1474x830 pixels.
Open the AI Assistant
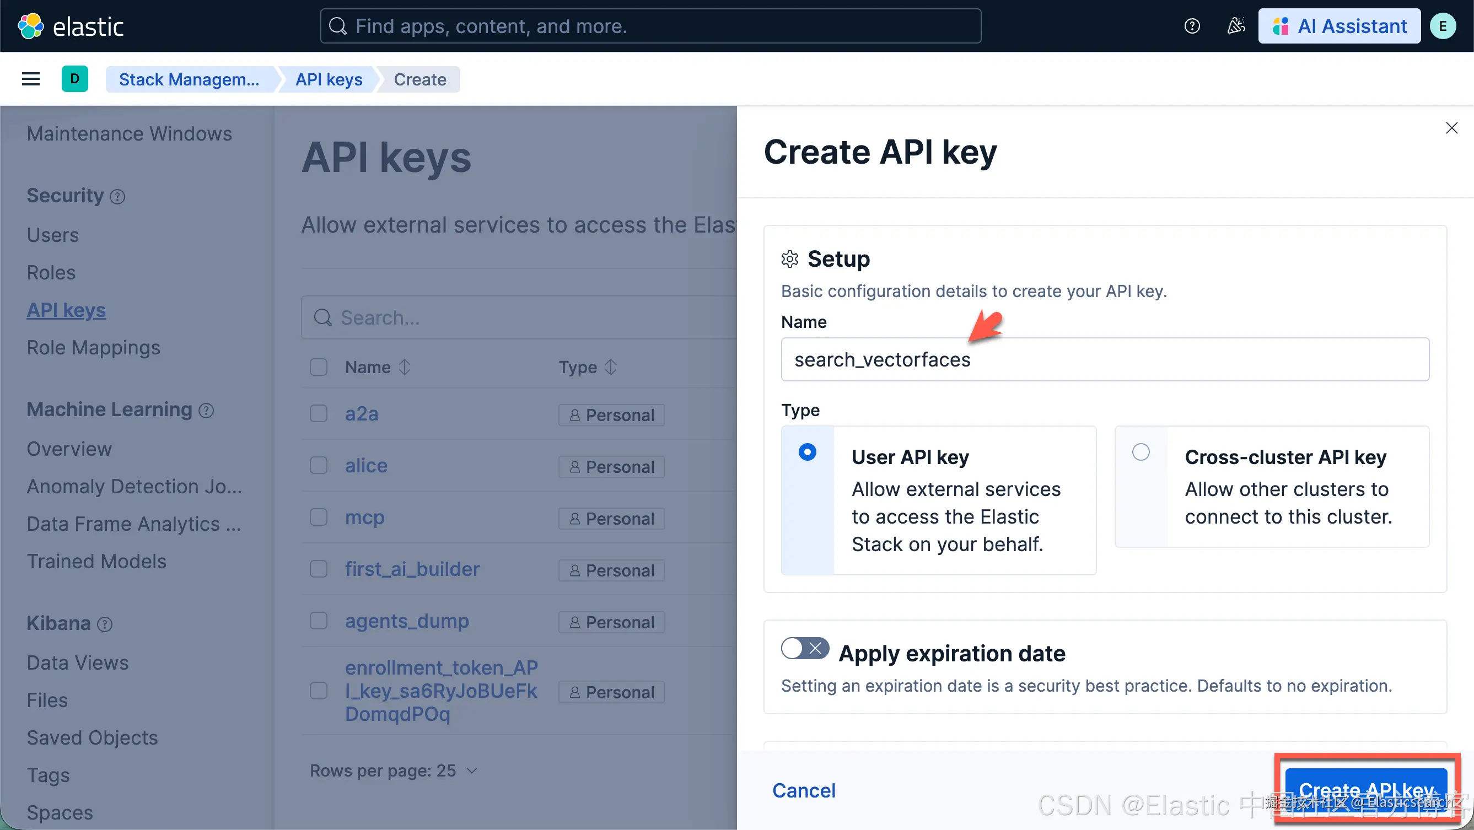[x=1339, y=26]
